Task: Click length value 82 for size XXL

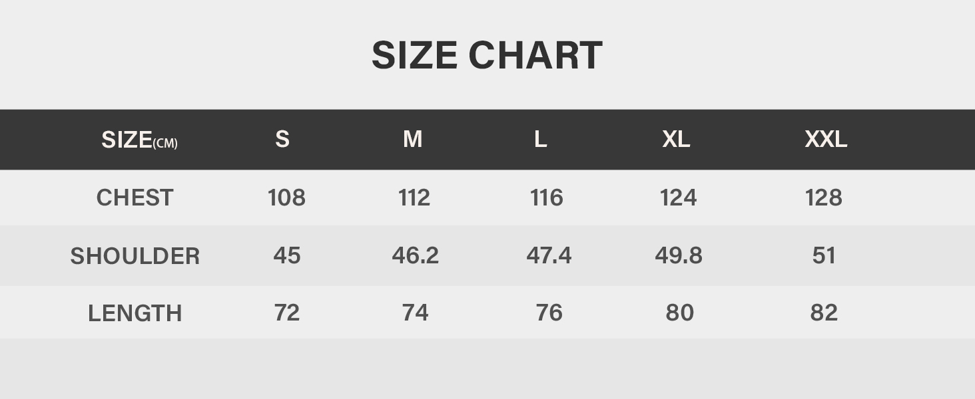Action: [824, 313]
